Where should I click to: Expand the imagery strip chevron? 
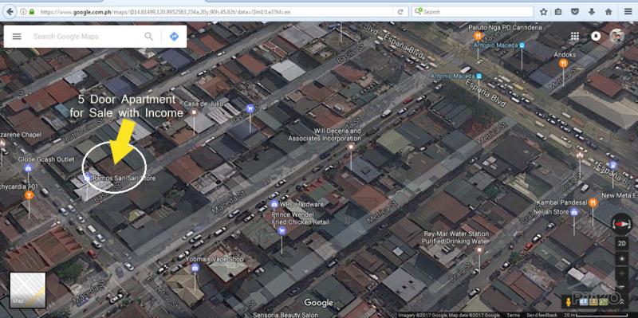623,301
